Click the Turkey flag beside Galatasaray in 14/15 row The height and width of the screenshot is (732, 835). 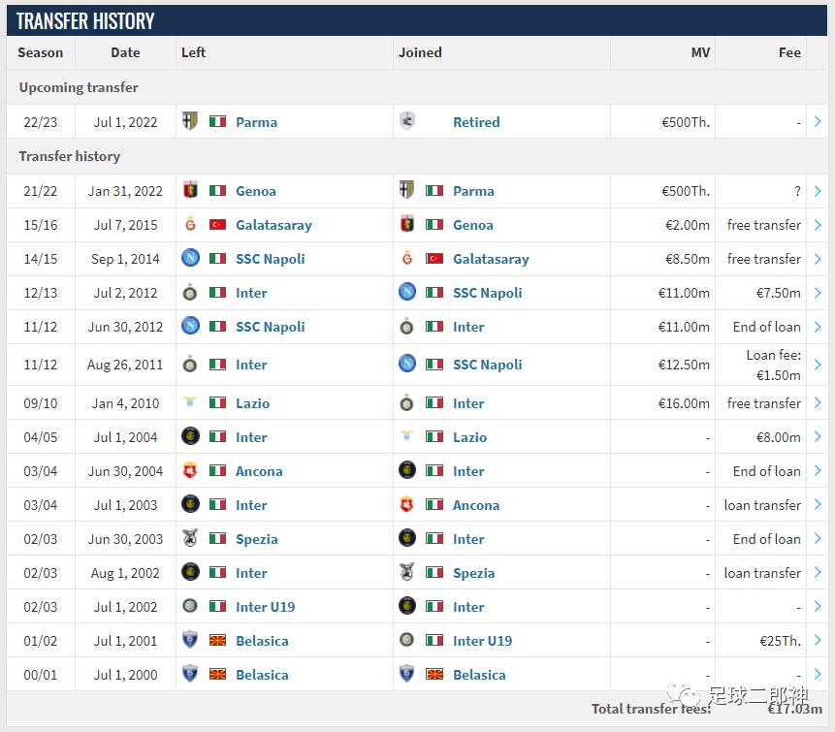(x=434, y=259)
